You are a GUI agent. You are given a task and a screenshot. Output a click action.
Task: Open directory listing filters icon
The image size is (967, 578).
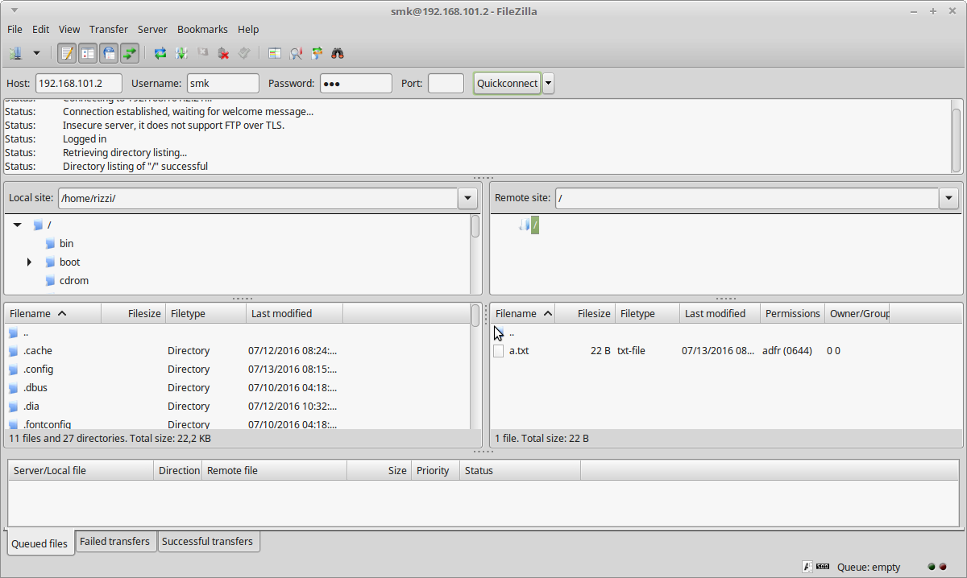(275, 53)
